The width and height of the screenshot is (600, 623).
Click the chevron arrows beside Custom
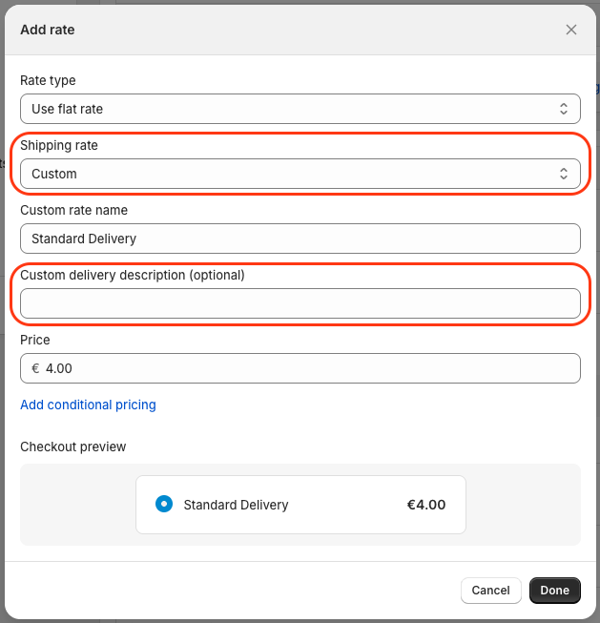(564, 174)
